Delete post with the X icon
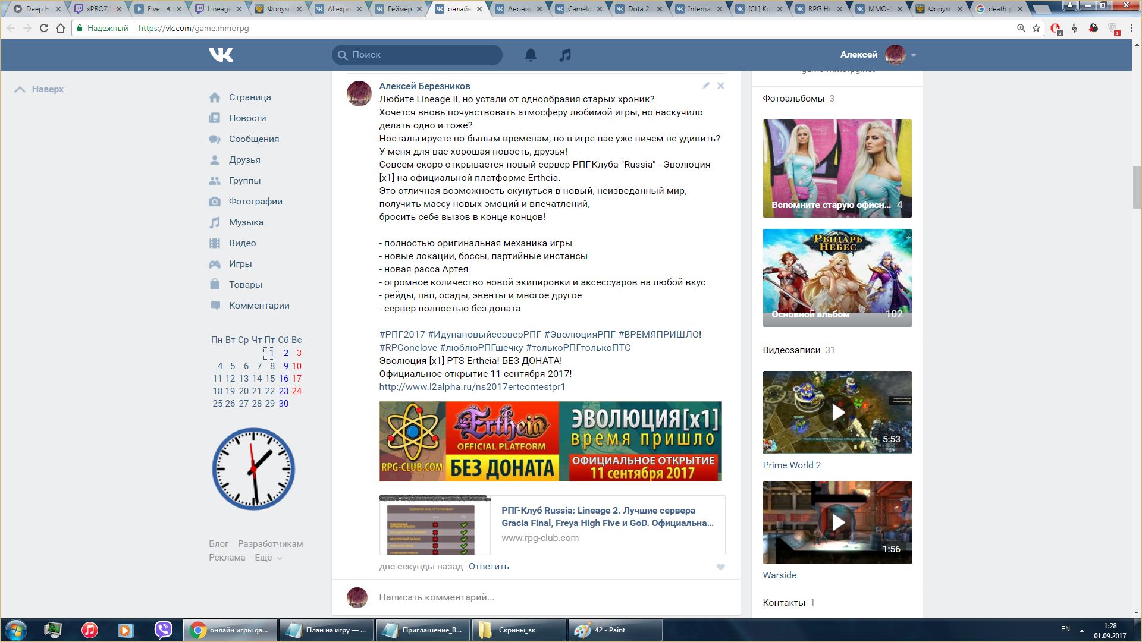1142x642 pixels. (x=720, y=86)
